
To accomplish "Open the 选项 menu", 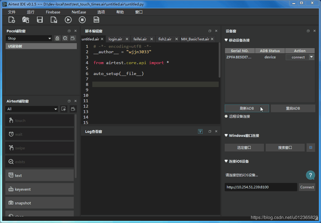I will pyautogui.click(x=101, y=12).
